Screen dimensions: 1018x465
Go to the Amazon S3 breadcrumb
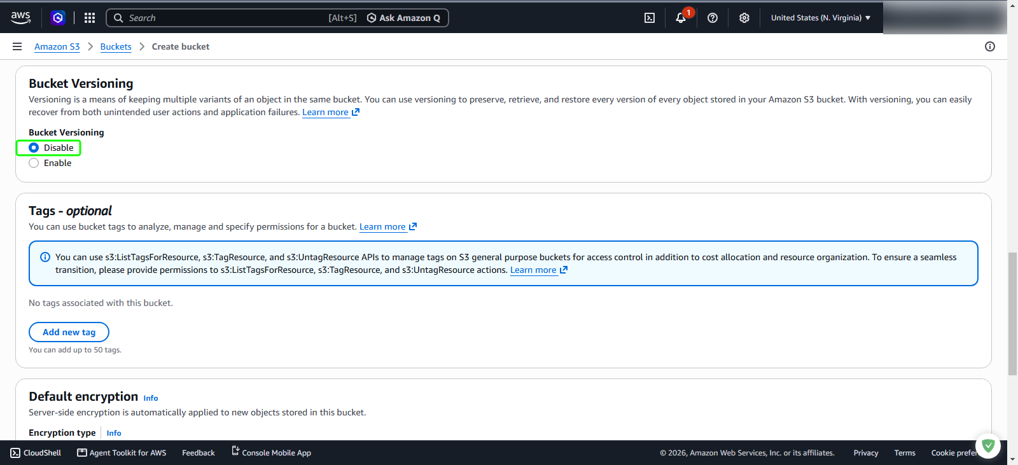tap(57, 46)
